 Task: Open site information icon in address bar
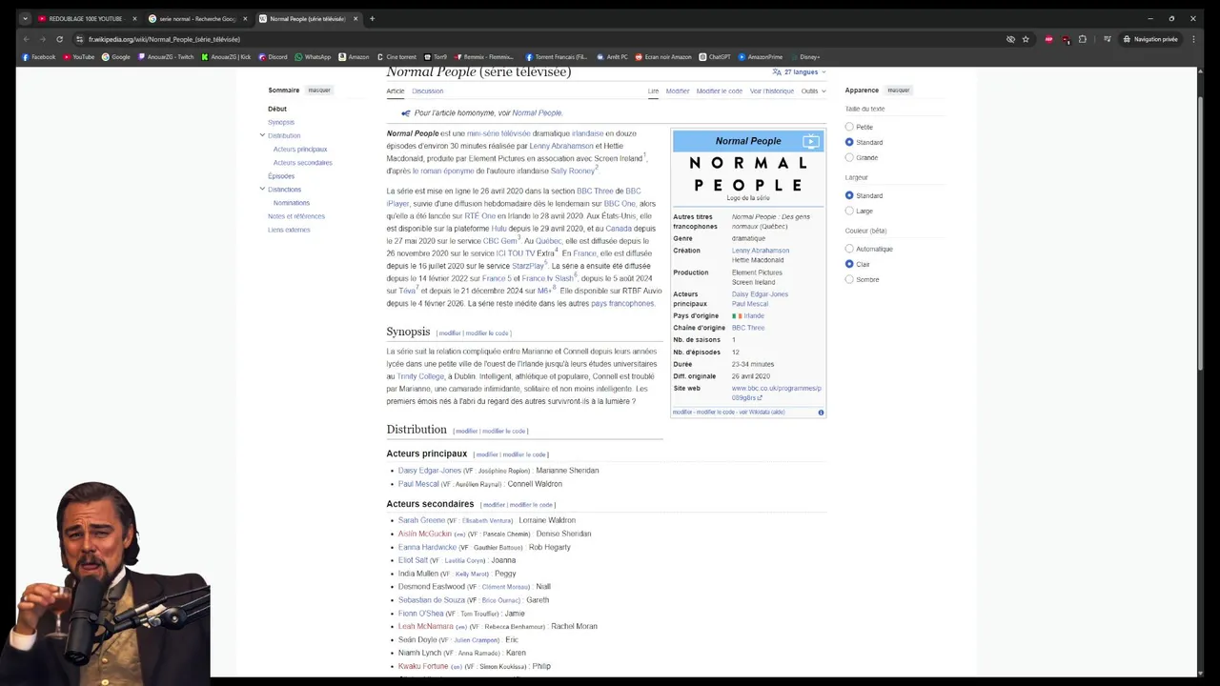79,39
